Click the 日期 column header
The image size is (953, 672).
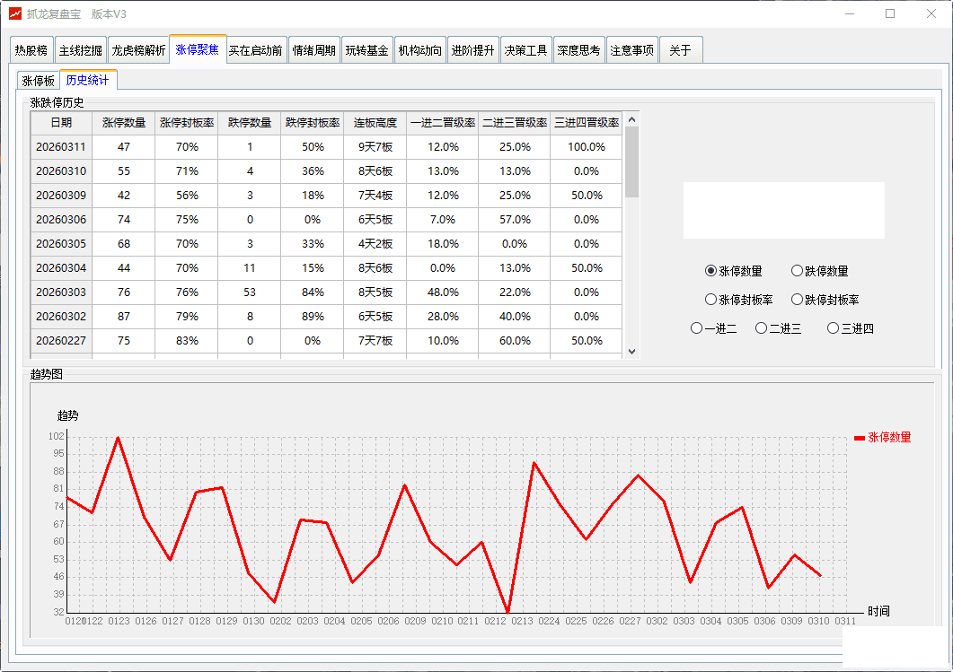pos(61,123)
